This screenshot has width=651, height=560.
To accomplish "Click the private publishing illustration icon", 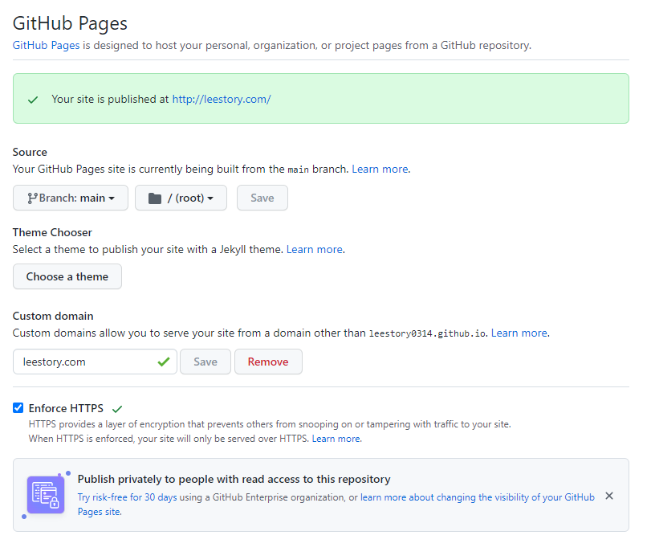I will click(x=46, y=495).
